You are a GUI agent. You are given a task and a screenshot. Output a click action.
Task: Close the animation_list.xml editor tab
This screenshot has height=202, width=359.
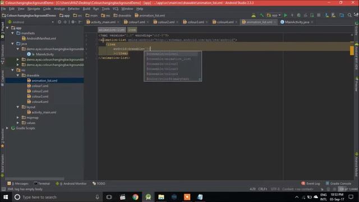pos(275,22)
